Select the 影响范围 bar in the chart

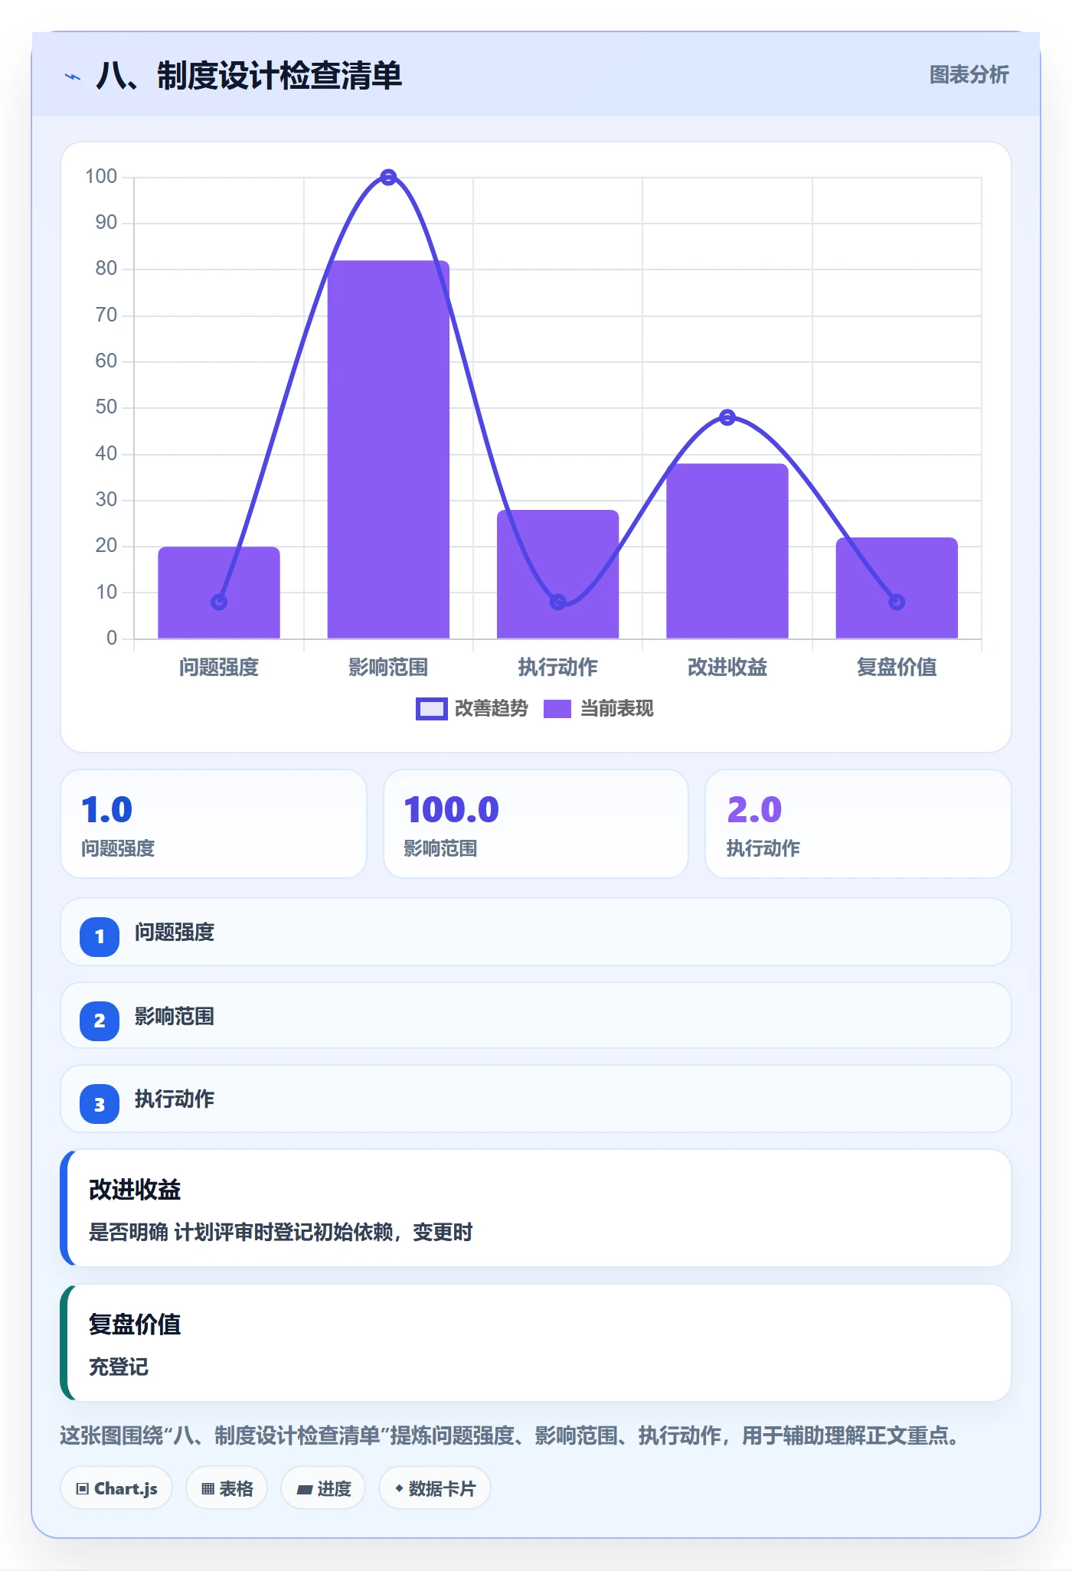(388, 449)
